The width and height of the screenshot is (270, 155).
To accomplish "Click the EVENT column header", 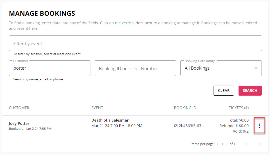I will [x=97, y=108].
